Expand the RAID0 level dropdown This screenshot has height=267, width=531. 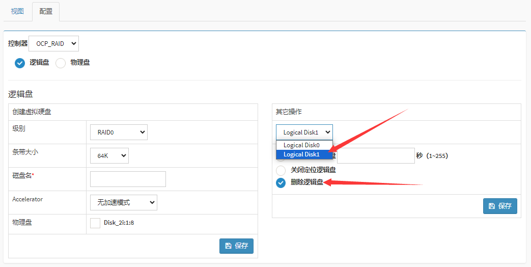(x=119, y=132)
